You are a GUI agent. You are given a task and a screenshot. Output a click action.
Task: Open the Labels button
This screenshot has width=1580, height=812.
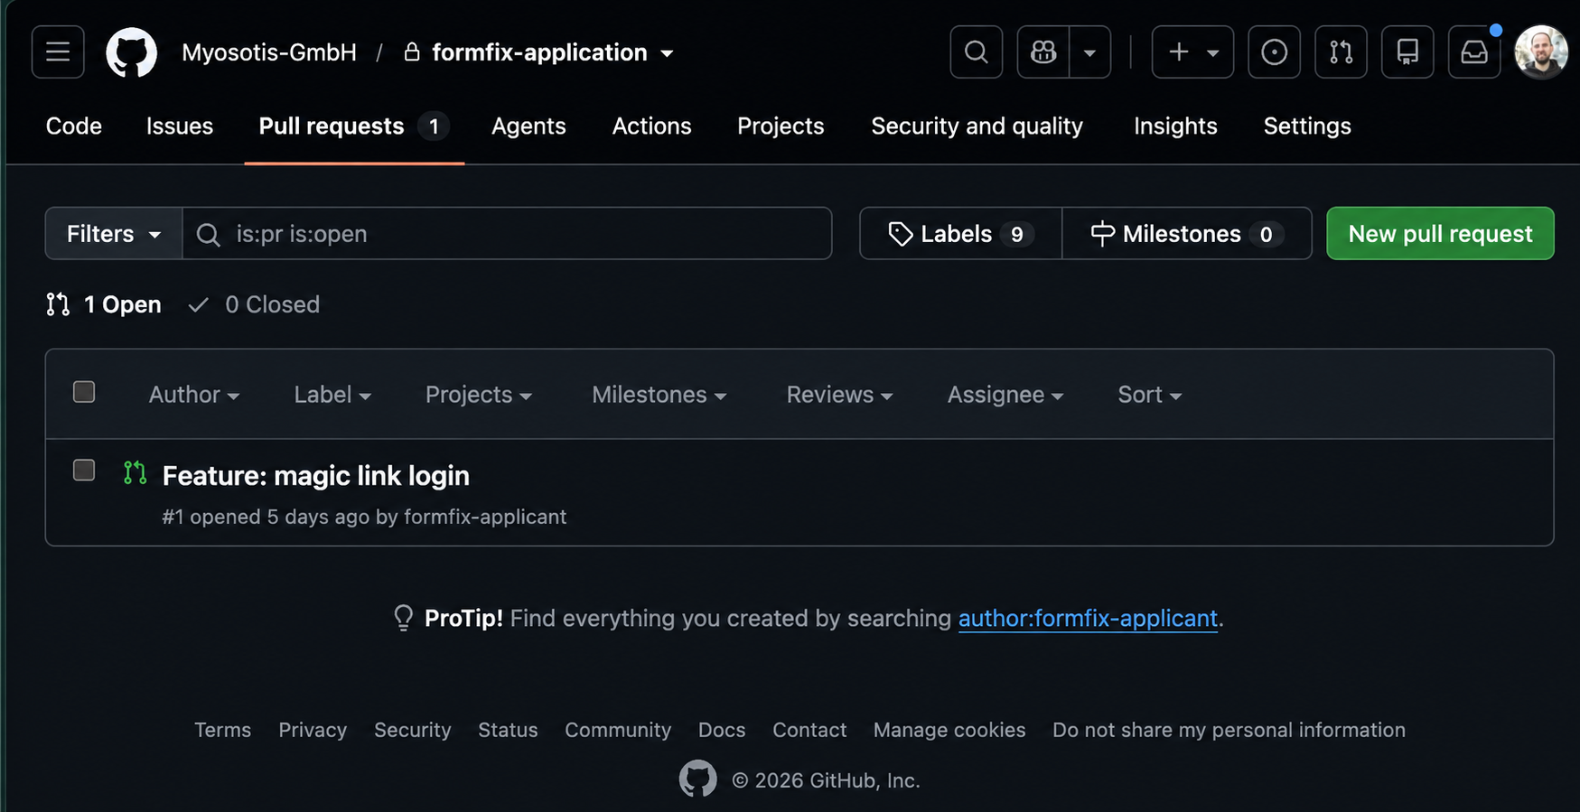point(960,234)
